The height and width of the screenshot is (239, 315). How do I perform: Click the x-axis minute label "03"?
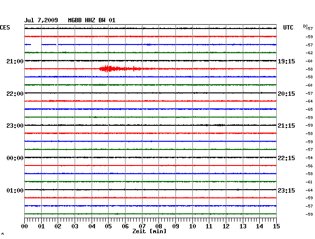(x=75, y=226)
